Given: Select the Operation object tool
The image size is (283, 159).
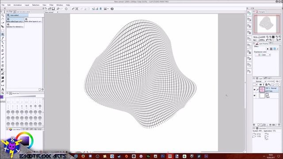Looking at the screenshot, I should 3,23.
